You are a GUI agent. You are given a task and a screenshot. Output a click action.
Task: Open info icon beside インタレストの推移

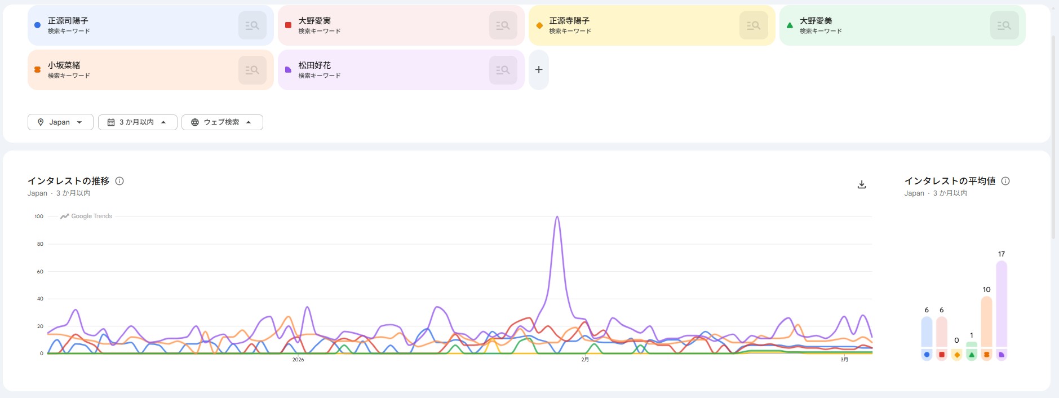(x=119, y=181)
